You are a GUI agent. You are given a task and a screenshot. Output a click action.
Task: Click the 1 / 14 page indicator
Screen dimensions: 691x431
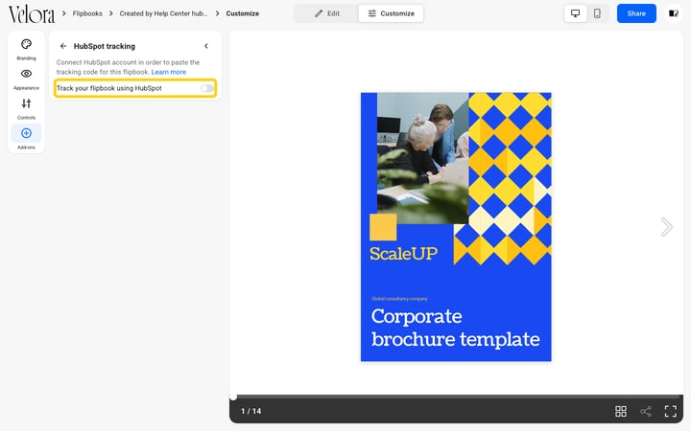pos(250,411)
